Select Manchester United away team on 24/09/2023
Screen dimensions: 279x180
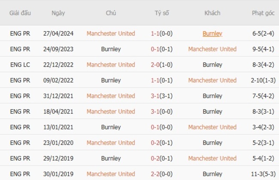(212, 49)
